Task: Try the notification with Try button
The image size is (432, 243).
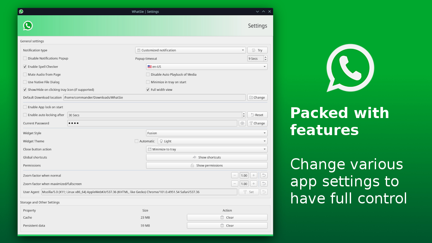Action: pos(257,50)
